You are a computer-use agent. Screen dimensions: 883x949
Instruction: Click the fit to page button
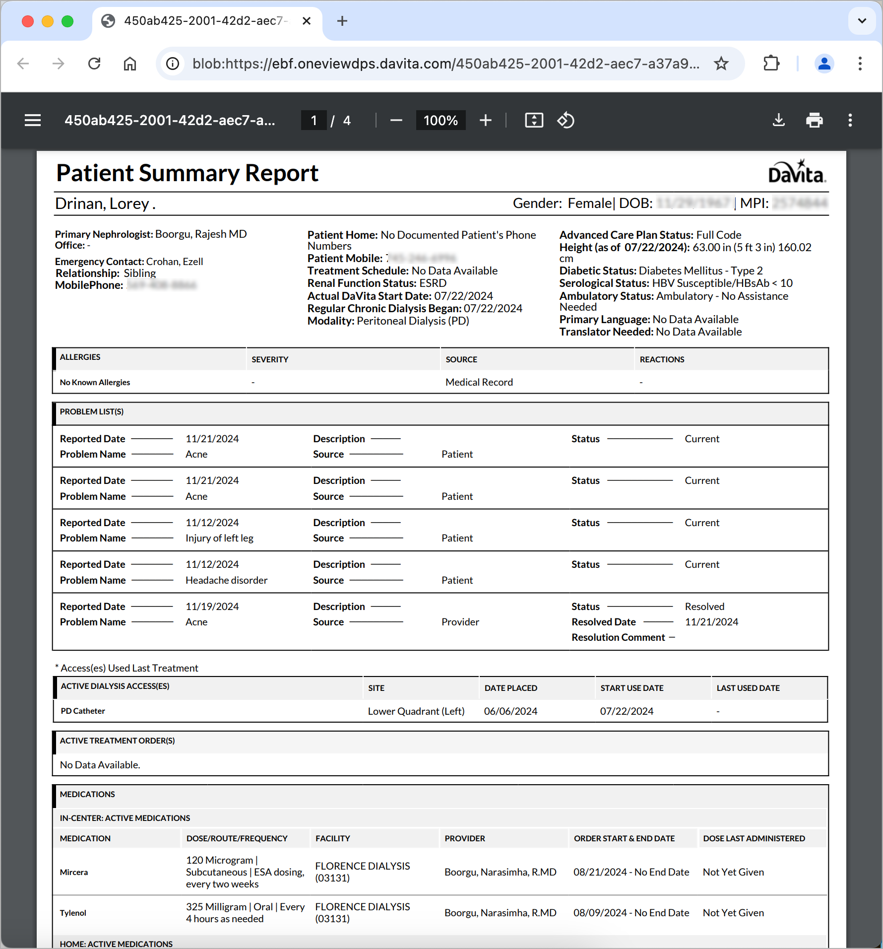point(534,120)
